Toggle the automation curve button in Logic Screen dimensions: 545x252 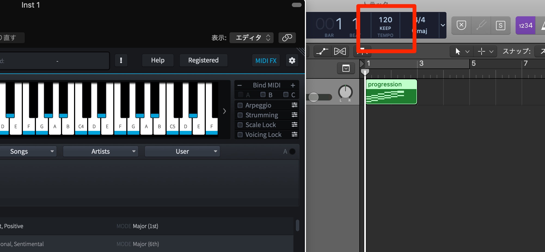click(322, 51)
